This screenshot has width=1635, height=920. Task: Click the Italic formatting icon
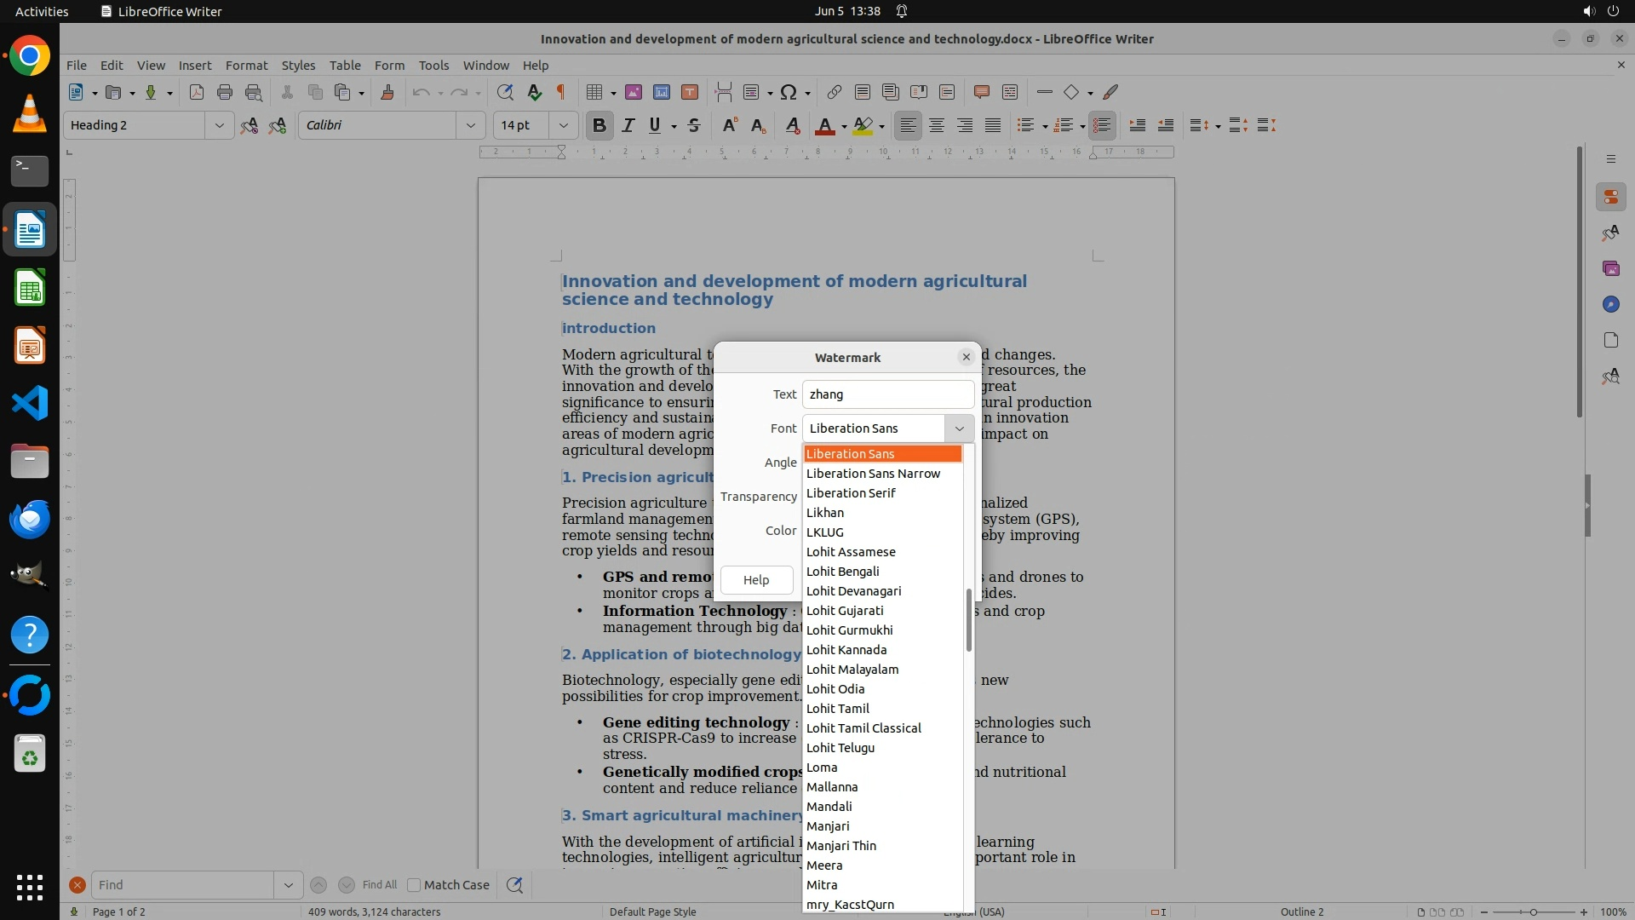pos(628,125)
